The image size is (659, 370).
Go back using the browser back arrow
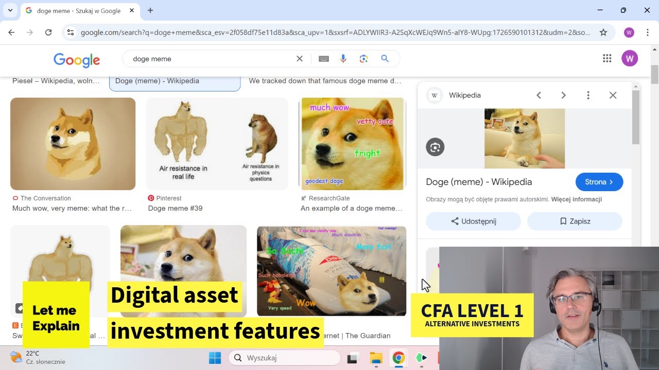coord(11,32)
